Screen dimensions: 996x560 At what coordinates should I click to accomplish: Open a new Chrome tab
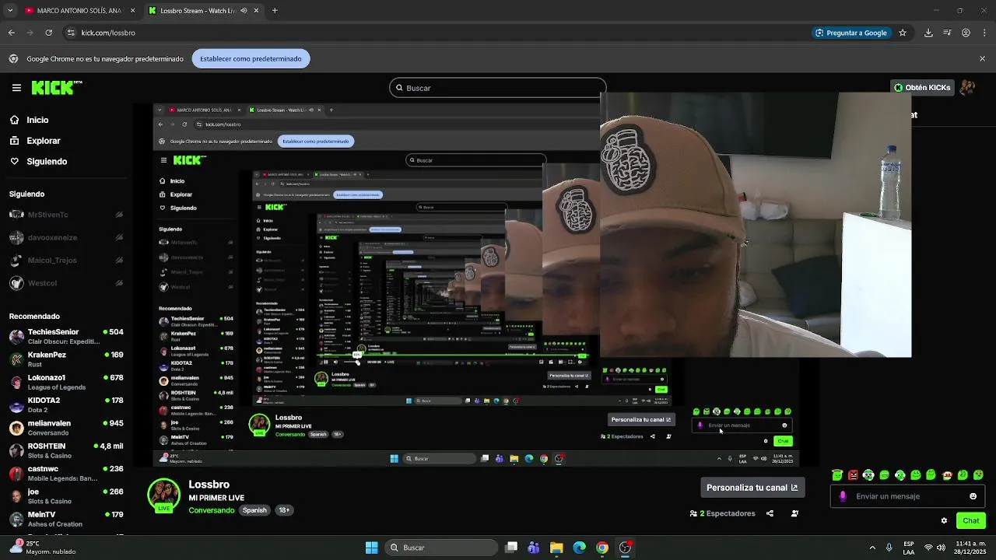tap(275, 11)
